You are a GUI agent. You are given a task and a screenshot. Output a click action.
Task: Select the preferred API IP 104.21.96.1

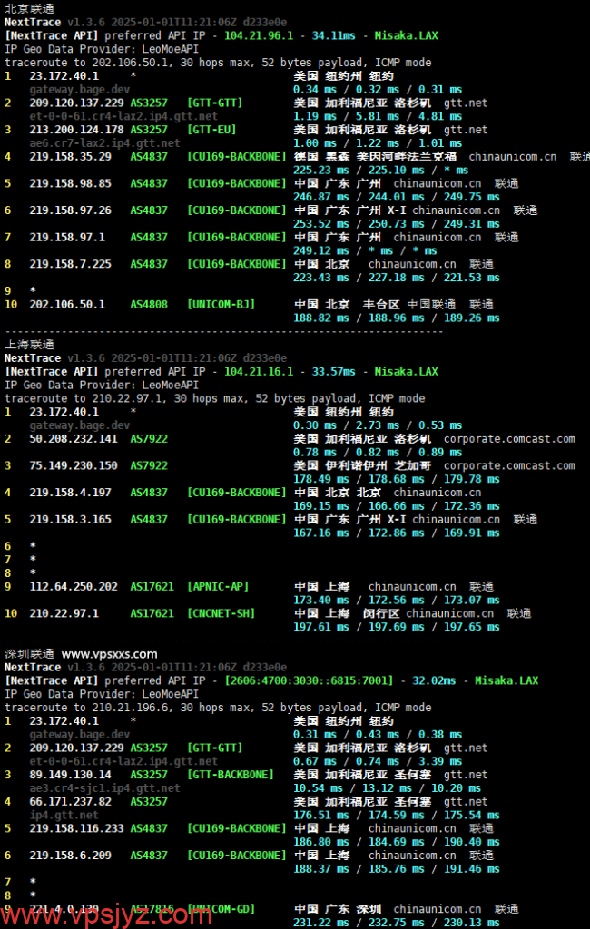(259, 35)
